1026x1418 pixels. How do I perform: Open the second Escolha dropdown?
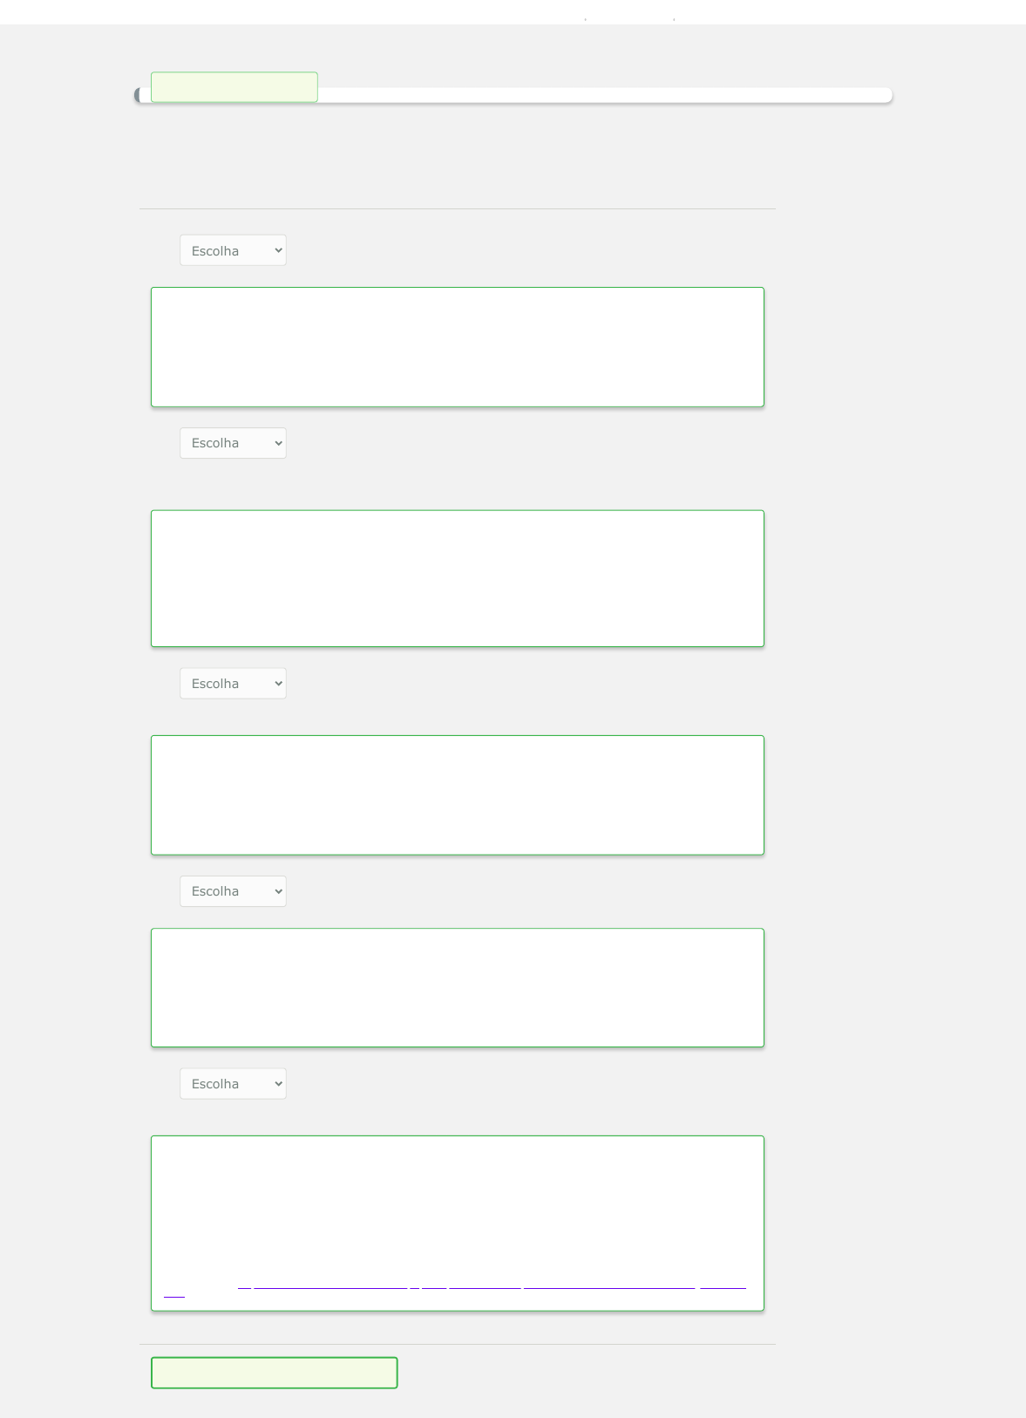point(233,443)
